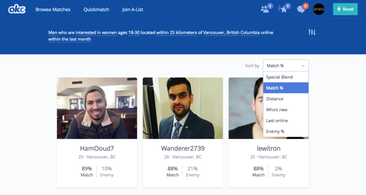The width and height of the screenshot is (366, 195).
Task: Sort results by Who's new
Action: point(285,110)
